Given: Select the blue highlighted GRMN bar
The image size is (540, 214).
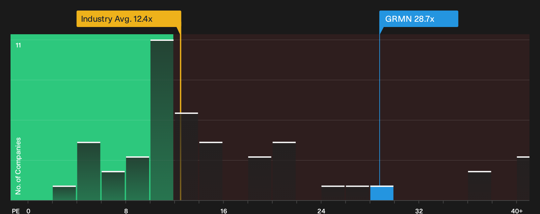Looking at the screenshot, I should coord(382,193).
